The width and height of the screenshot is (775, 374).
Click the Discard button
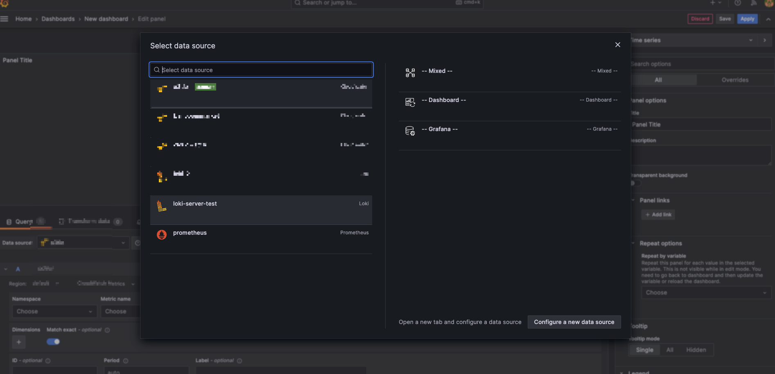[x=700, y=19]
